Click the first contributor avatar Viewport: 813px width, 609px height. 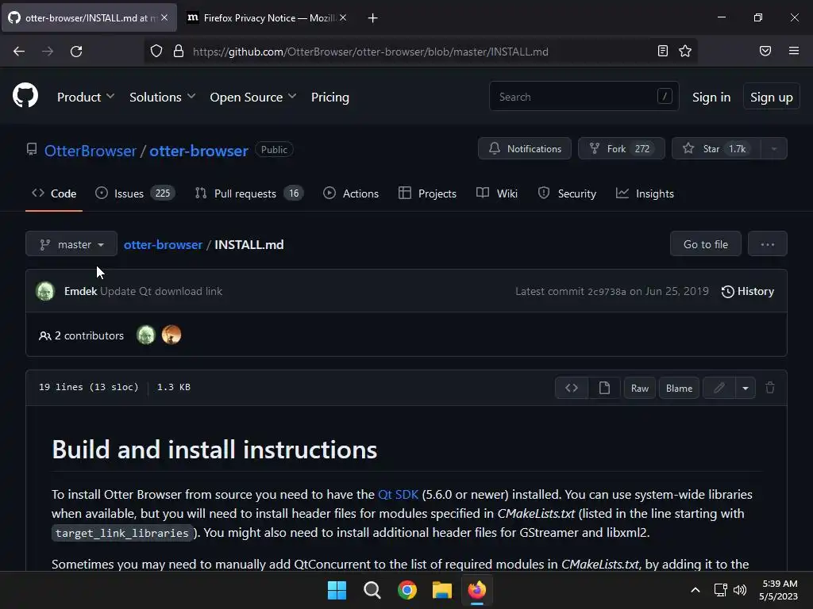click(x=146, y=335)
